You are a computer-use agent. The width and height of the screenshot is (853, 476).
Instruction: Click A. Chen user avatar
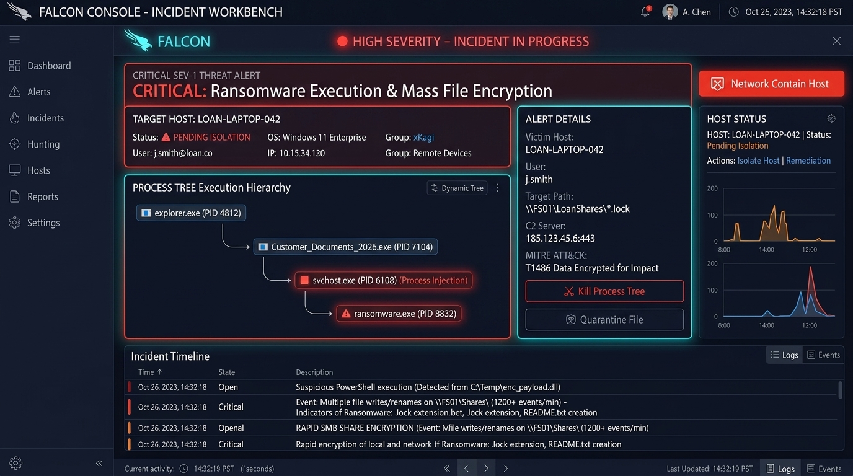670,12
